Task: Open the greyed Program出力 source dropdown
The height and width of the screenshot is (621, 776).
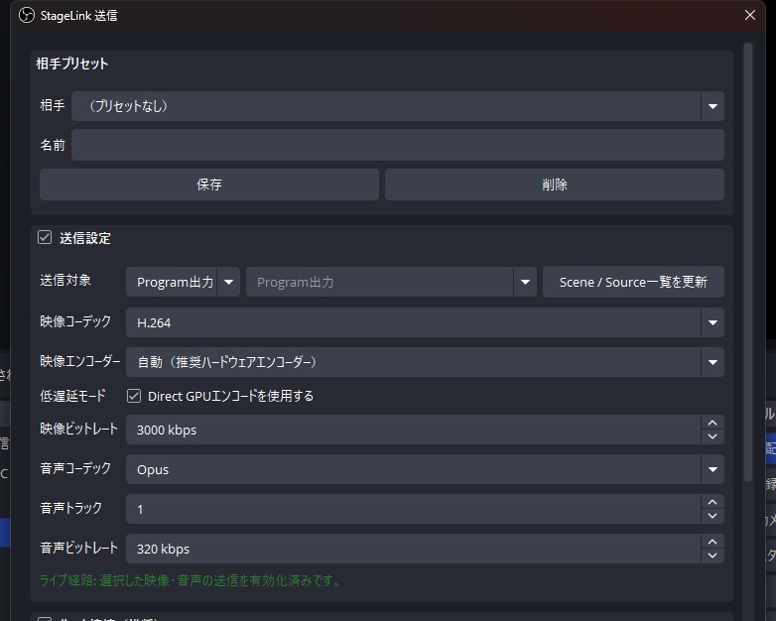Action: click(x=391, y=282)
